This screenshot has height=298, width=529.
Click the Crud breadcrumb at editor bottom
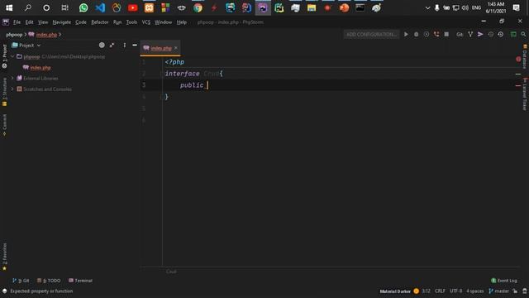[x=171, y=272]
